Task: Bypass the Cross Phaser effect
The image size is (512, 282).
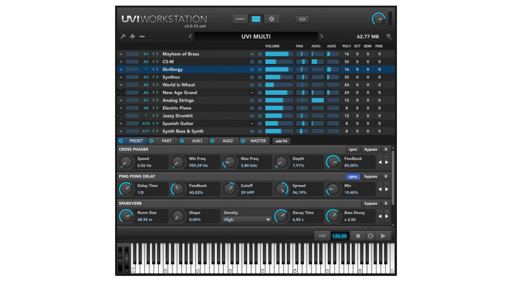Action: [x=371, y=149]
